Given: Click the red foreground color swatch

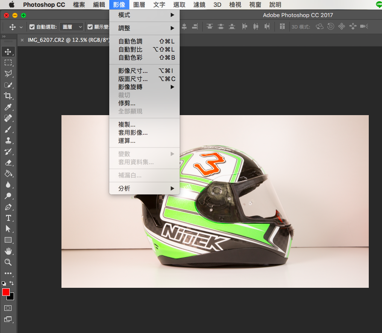Looking at the screenshot, I should (x=6, y=292).
